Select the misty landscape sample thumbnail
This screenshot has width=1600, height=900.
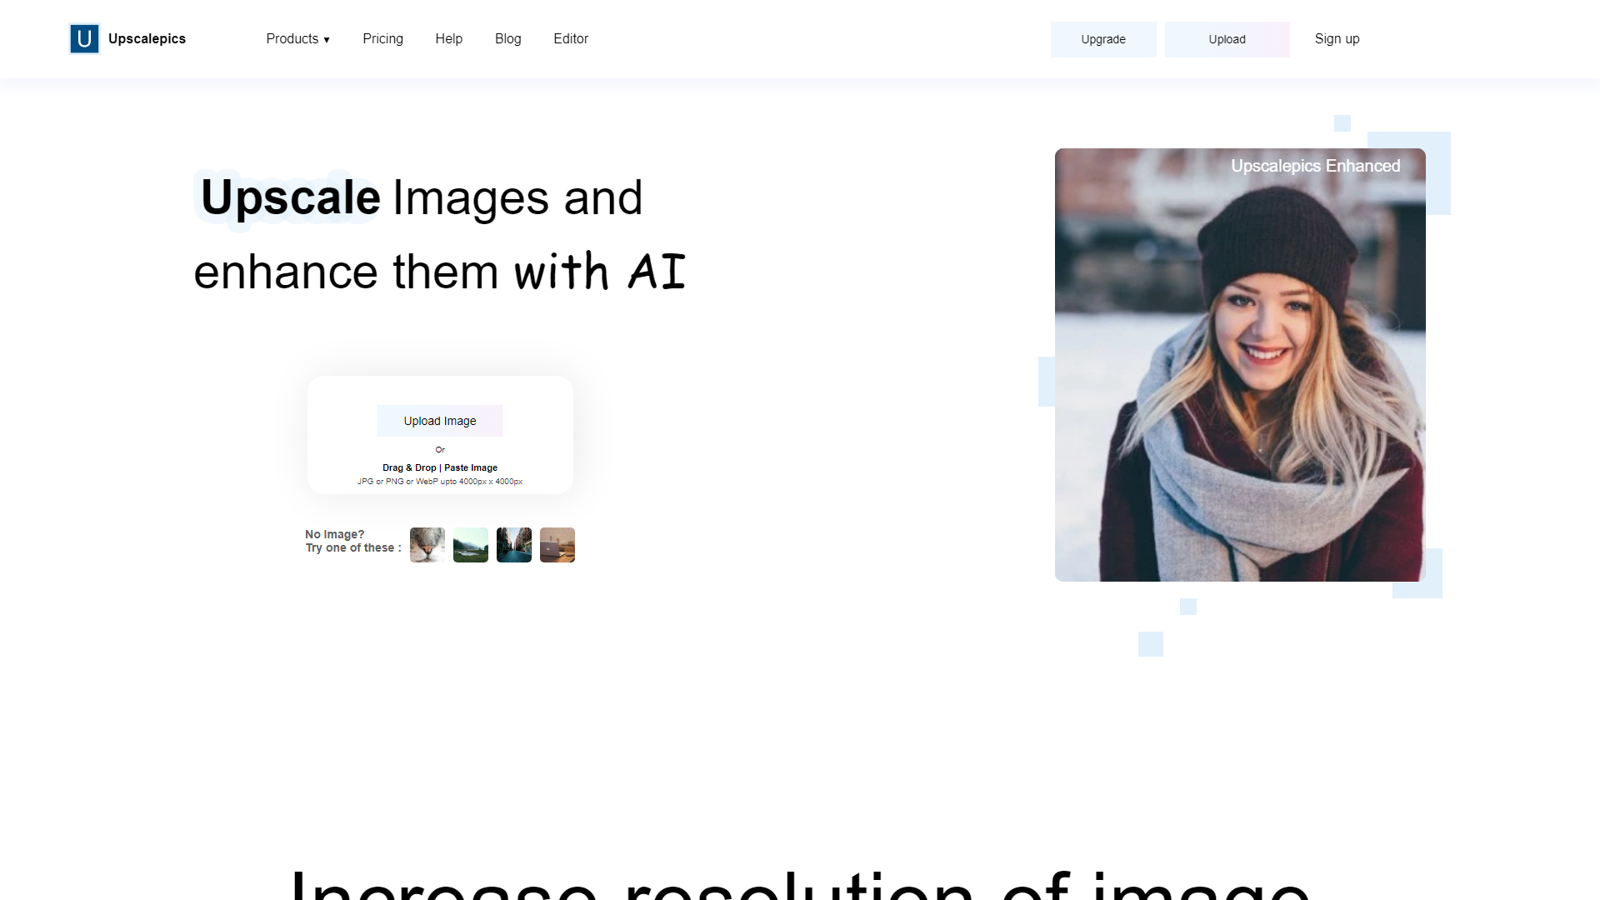[x=471, y=545]
